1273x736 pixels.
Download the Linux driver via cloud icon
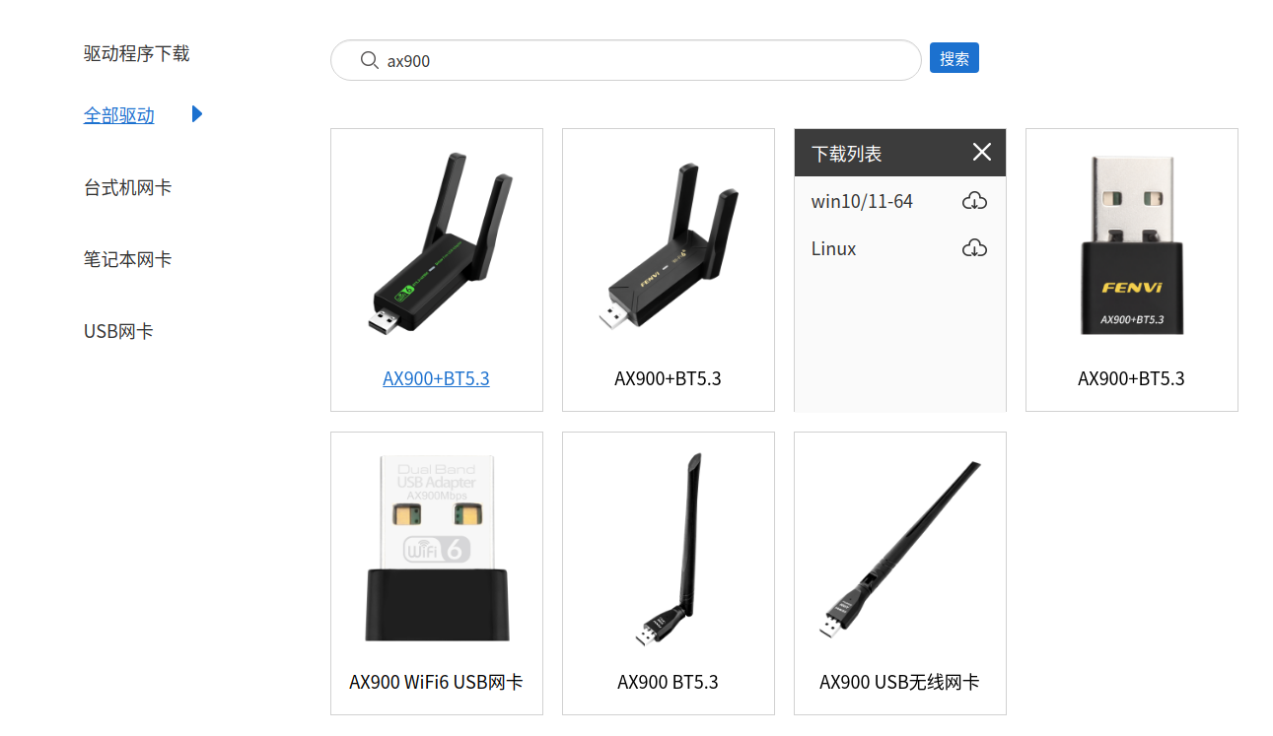(x=974, y=248)
